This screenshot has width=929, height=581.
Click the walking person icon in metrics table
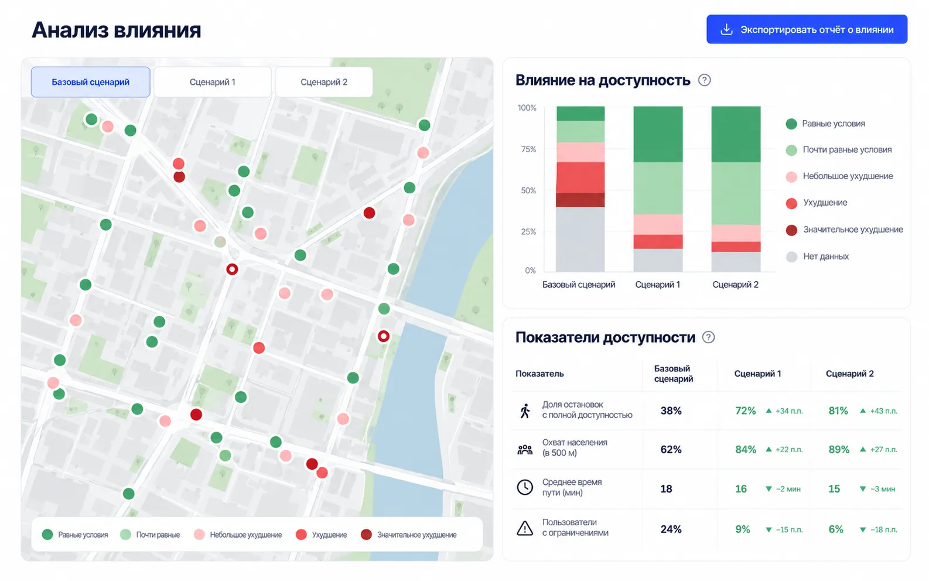525,411
